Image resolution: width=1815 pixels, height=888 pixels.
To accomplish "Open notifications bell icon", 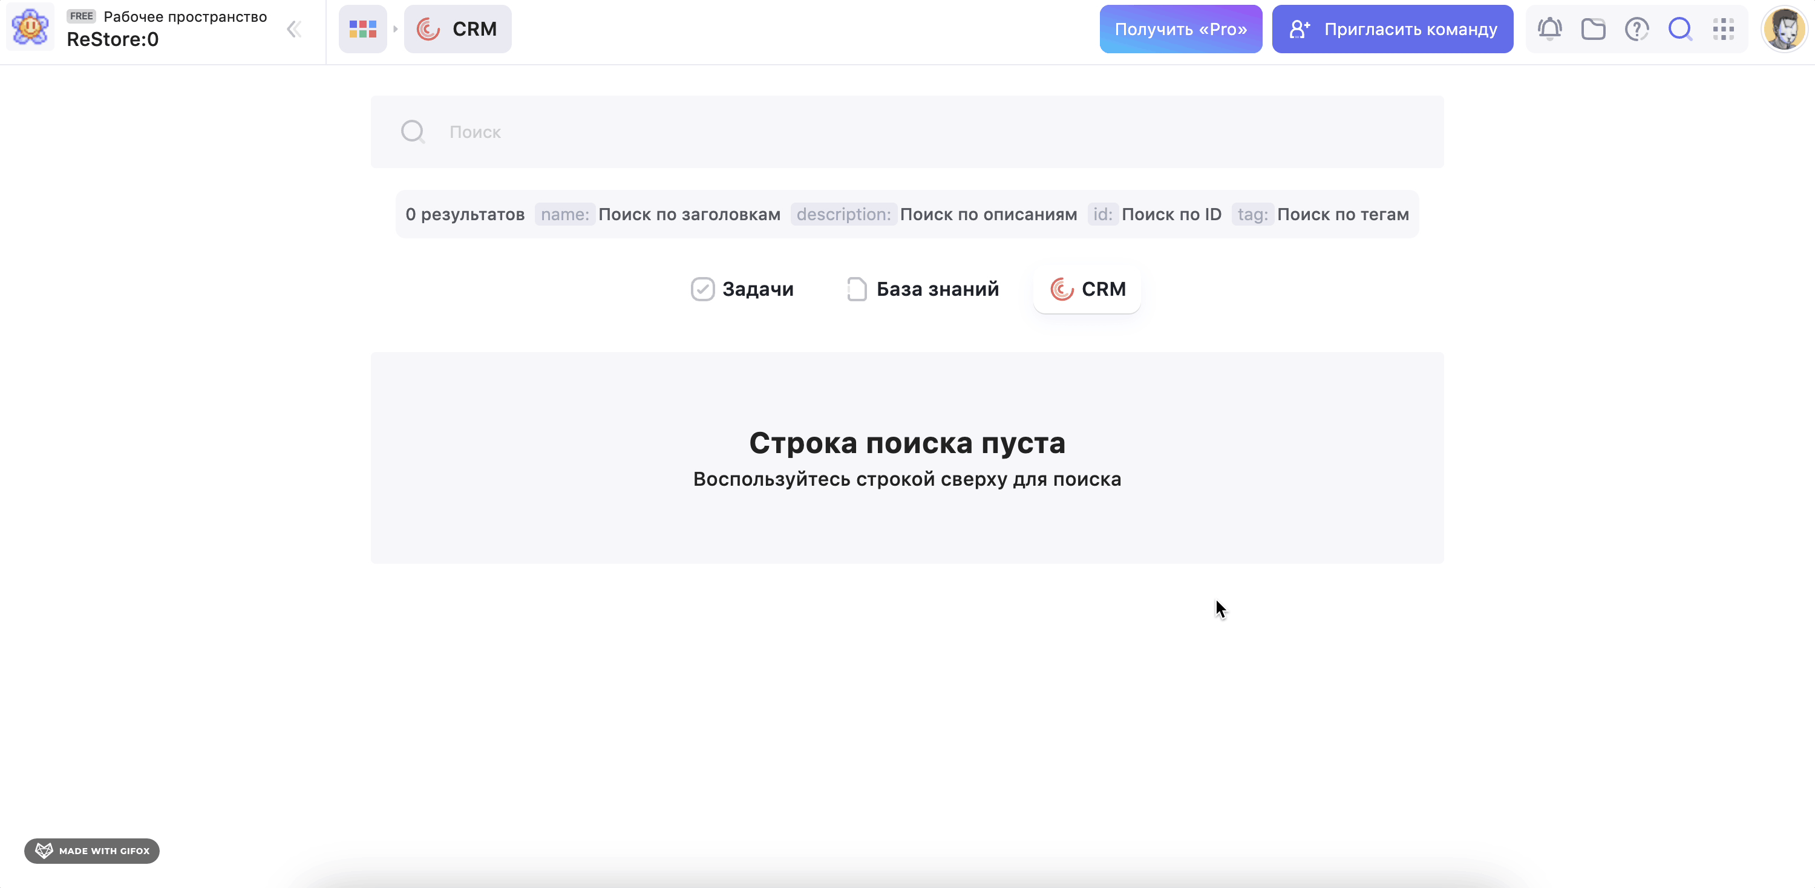I will click(1549, 29).
